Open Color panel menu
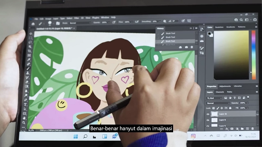 click(256, 27)
